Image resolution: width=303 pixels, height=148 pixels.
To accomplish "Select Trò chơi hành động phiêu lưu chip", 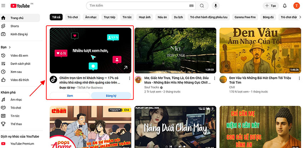I will pos(209,17).
